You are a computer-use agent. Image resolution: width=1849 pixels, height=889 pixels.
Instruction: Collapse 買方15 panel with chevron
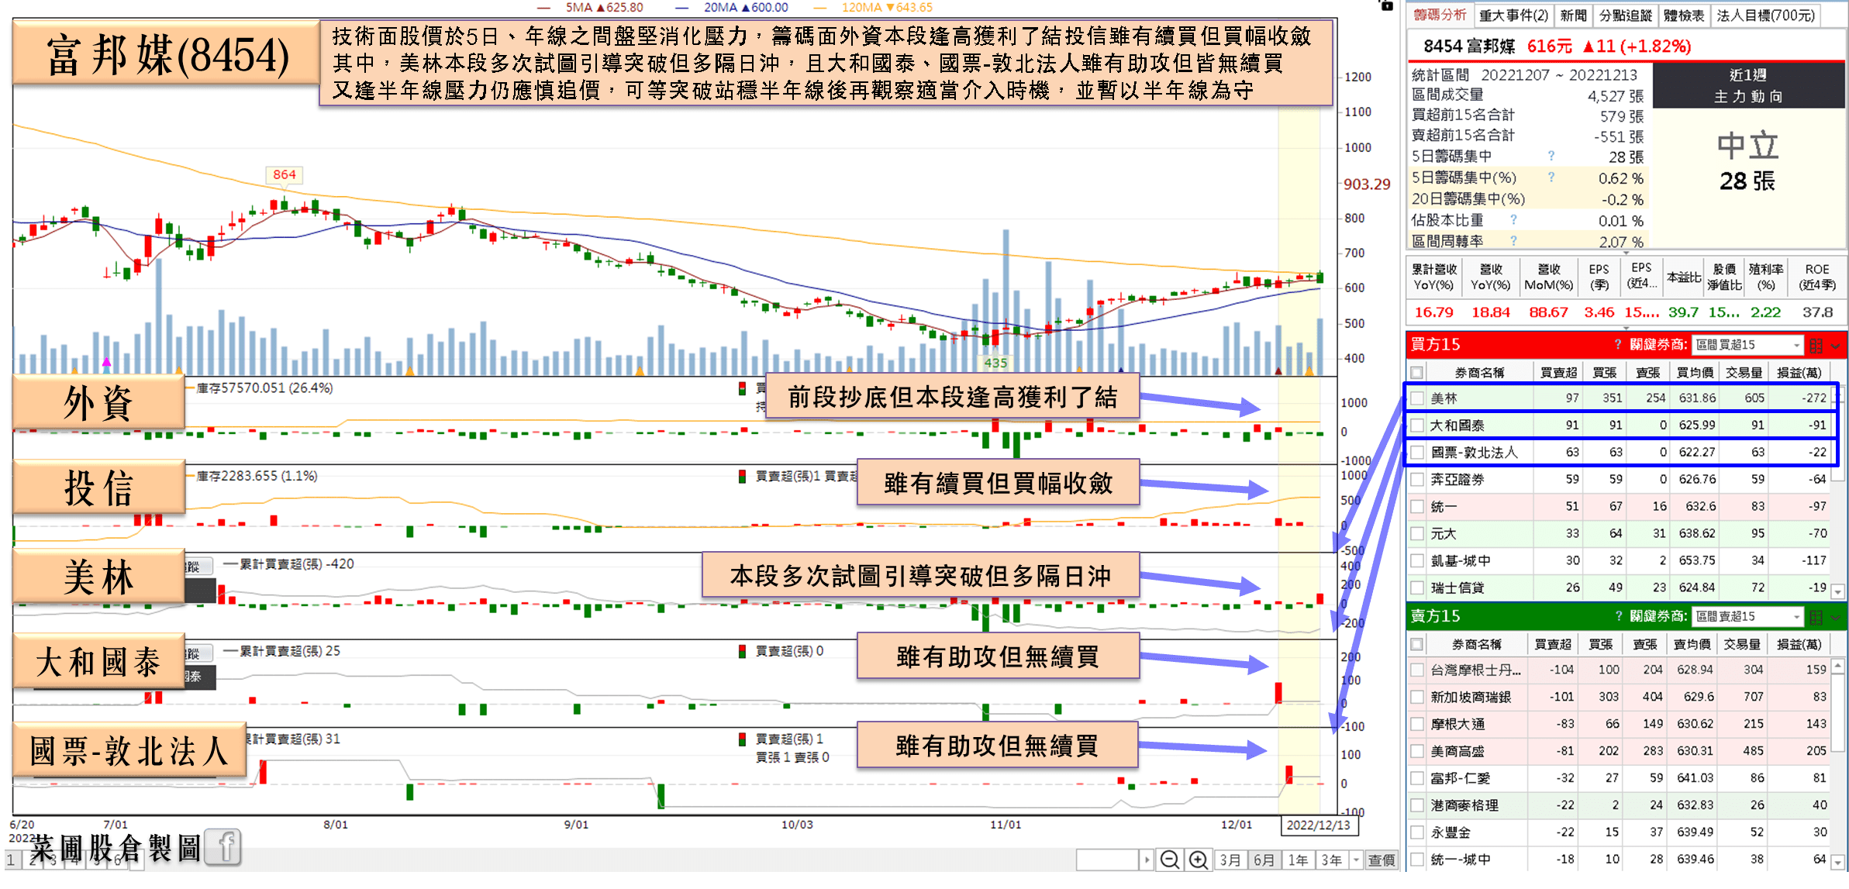click(1835, 346)
